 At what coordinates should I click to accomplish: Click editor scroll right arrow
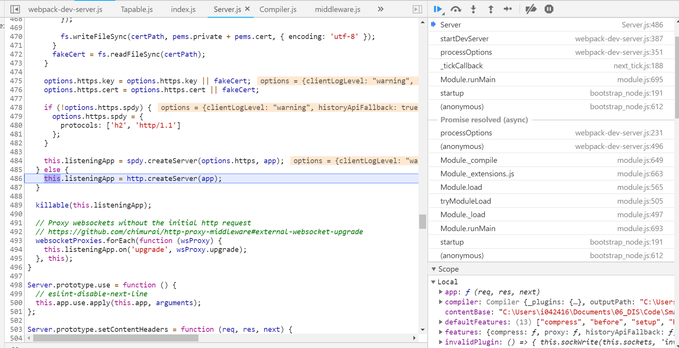click(414, 338)
